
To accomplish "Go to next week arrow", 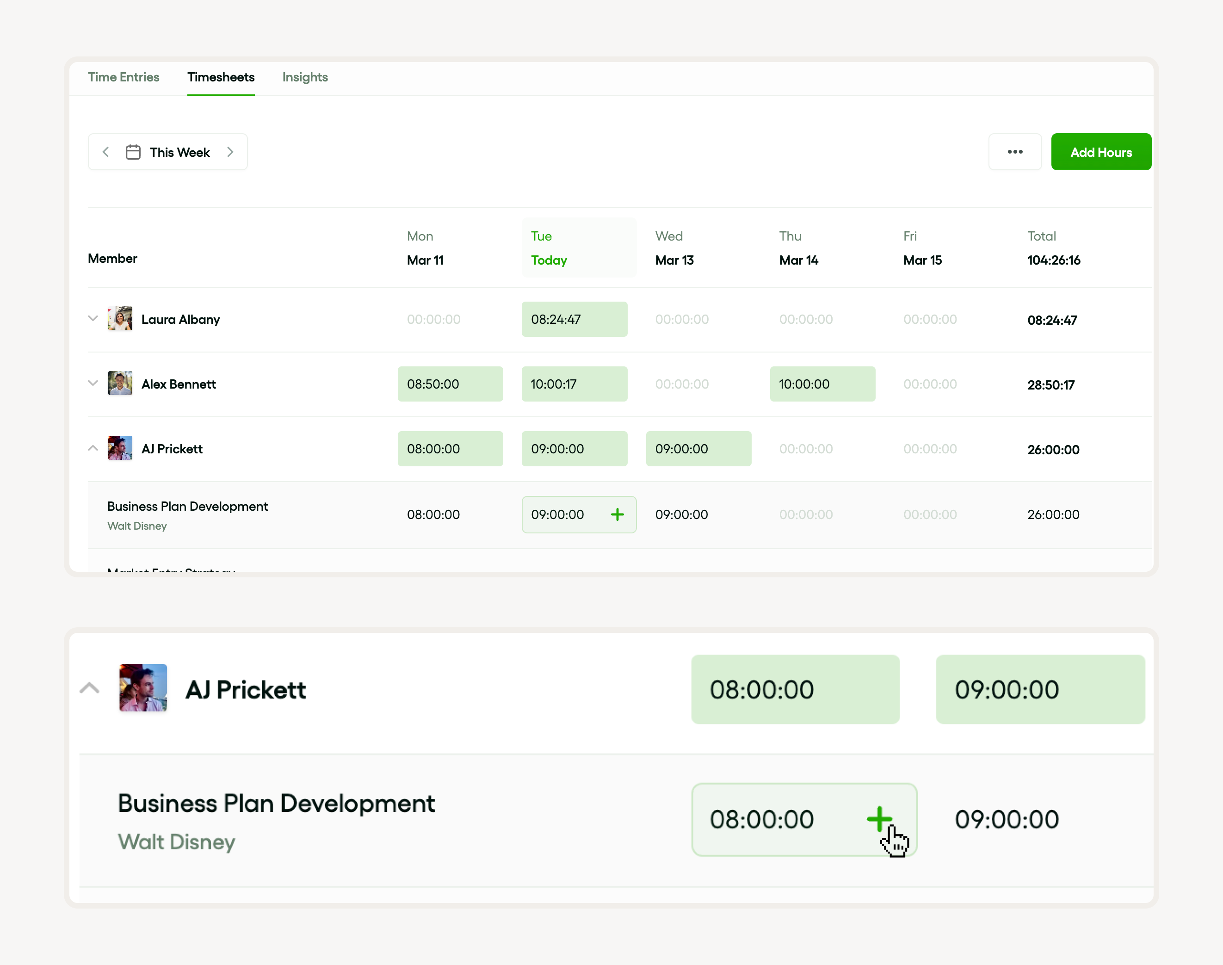I will click(230, 152).
